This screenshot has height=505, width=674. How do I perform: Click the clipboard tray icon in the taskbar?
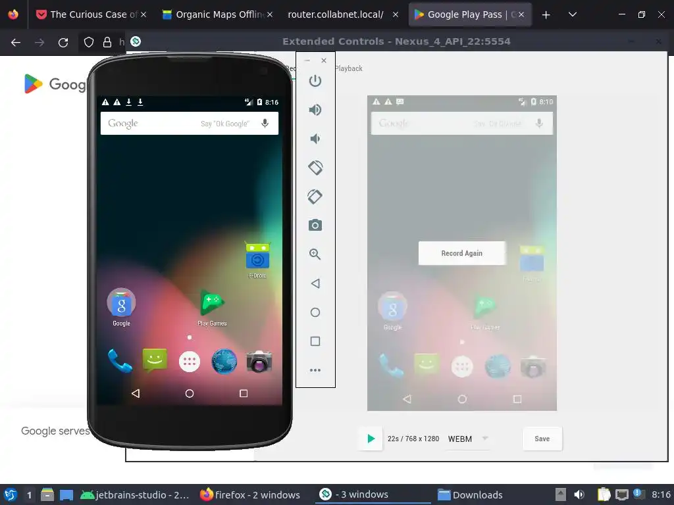point(604,494)
